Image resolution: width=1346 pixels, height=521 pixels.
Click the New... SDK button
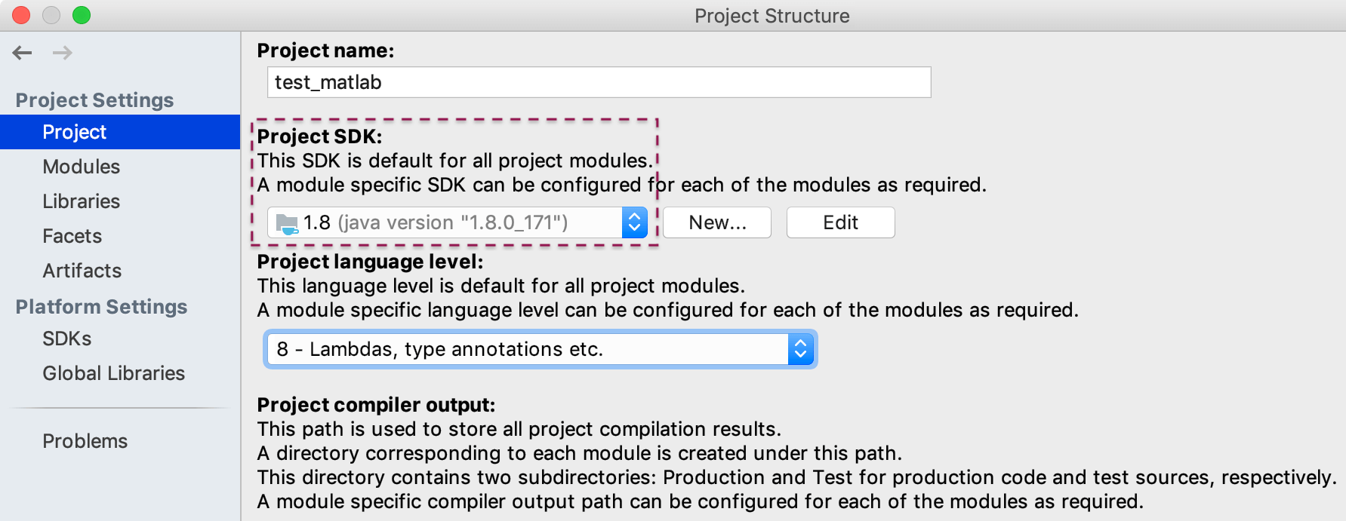(x=717, y=222)
